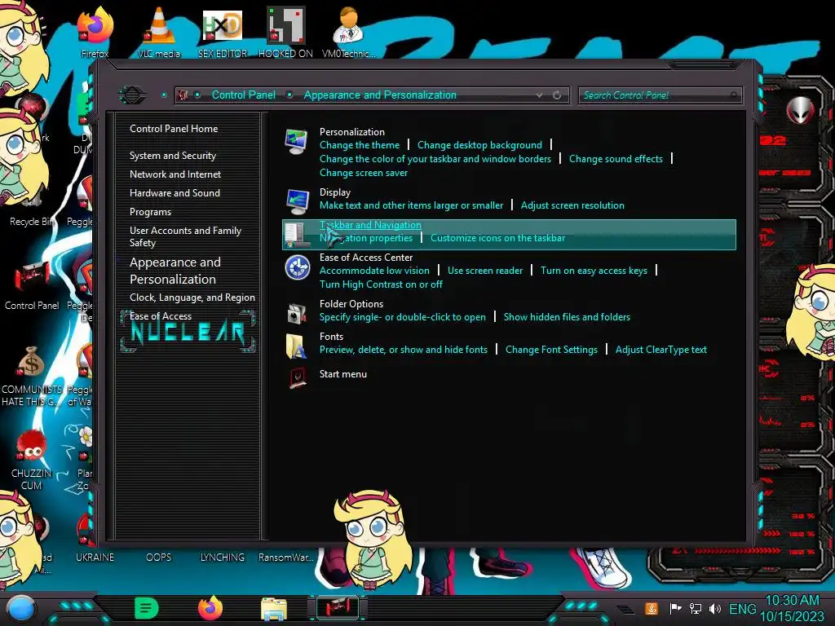835x626 pixels.
Task: Open Ease of Access in sidebar
Action: tap(161, 315)
